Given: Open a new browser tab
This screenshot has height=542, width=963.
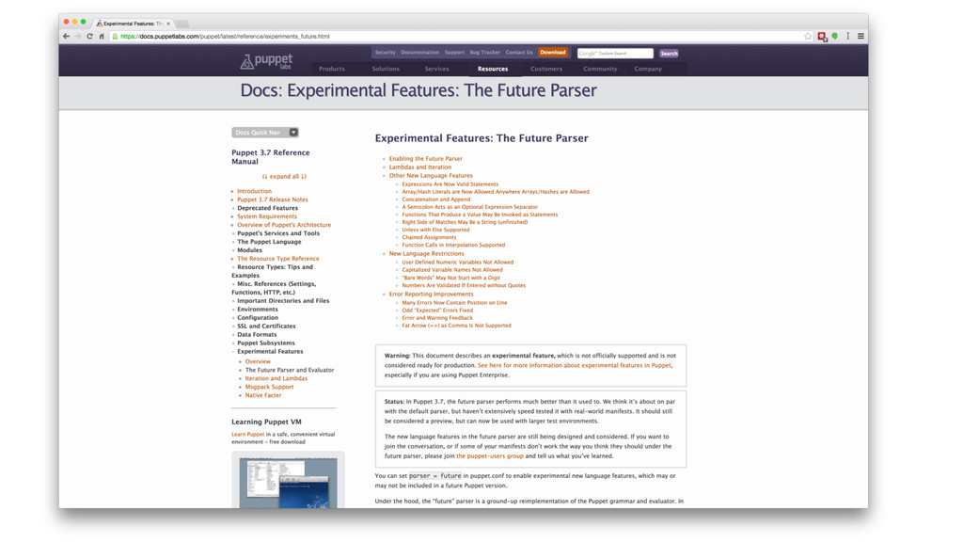Looking at the screenshot, I should 182,24.
